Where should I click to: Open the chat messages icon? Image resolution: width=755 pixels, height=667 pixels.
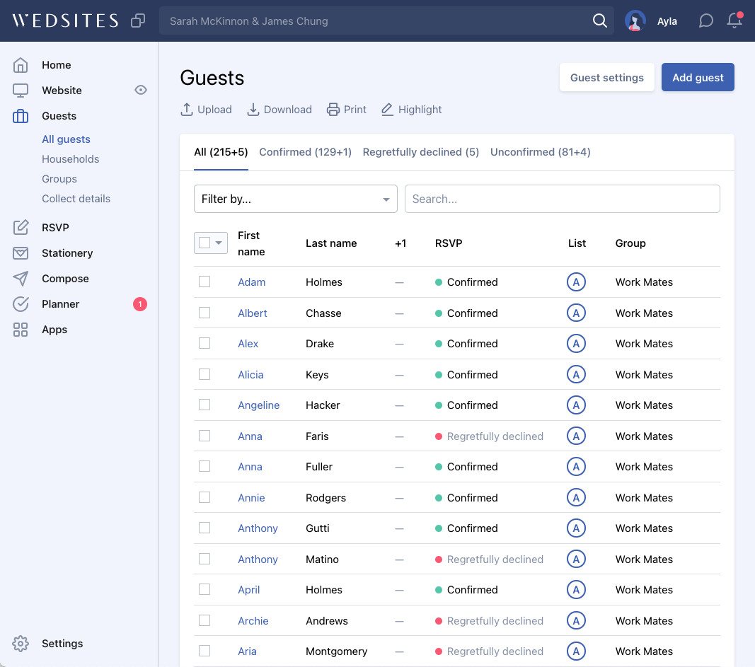[x=705, y=21]
